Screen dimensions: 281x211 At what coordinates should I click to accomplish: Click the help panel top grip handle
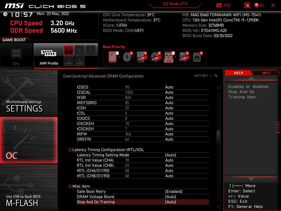click(251, 78)
